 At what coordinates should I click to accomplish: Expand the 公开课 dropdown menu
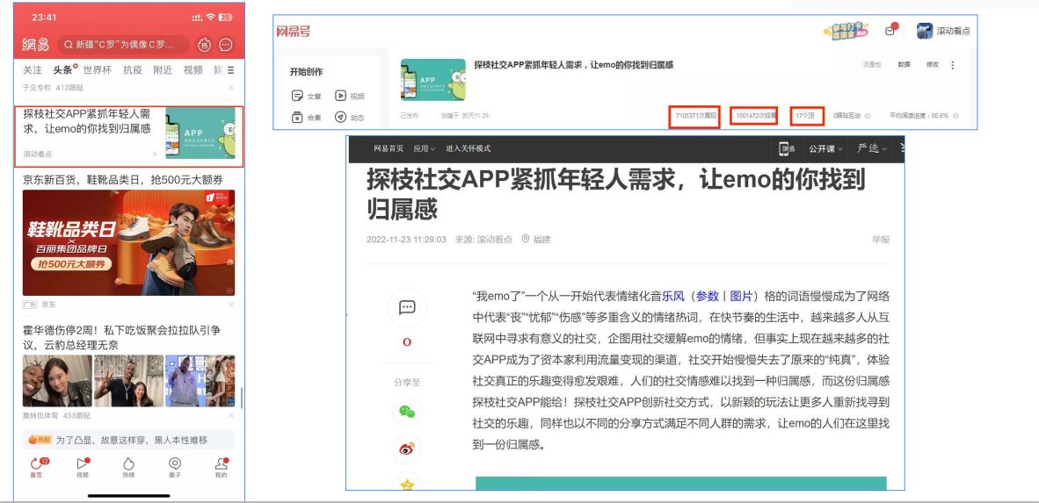pyautogui.click(x=826, y=148)
